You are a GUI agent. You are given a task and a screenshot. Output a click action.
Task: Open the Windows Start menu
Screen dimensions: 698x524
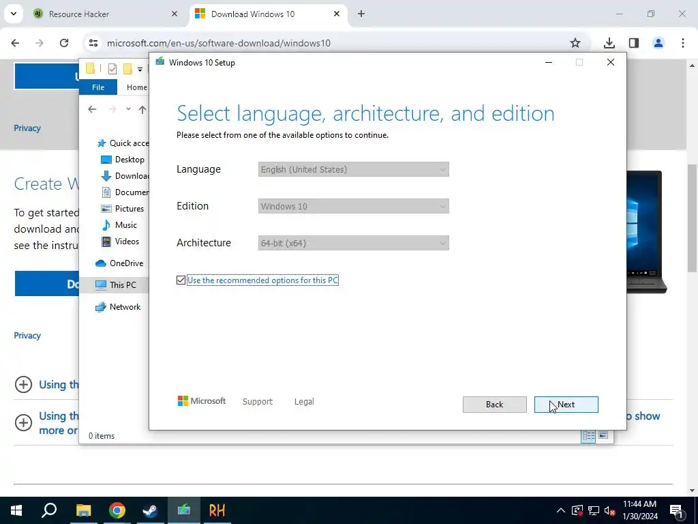coord(16,510)
